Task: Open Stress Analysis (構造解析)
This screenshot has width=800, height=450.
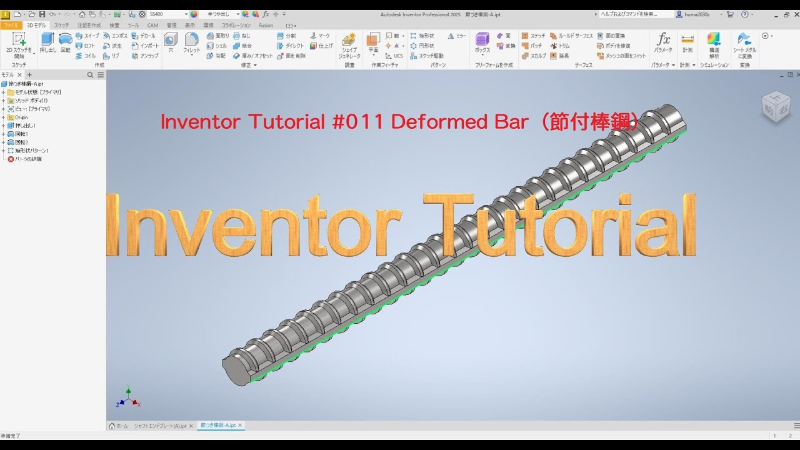Action: coord(714,45)
